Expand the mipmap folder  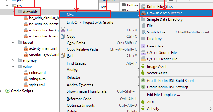pyautogui.click(x=13, y=61)
